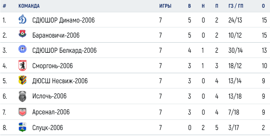Click the Барановичи-2006 club crest
270x136 pixels.
coord(22,34)
